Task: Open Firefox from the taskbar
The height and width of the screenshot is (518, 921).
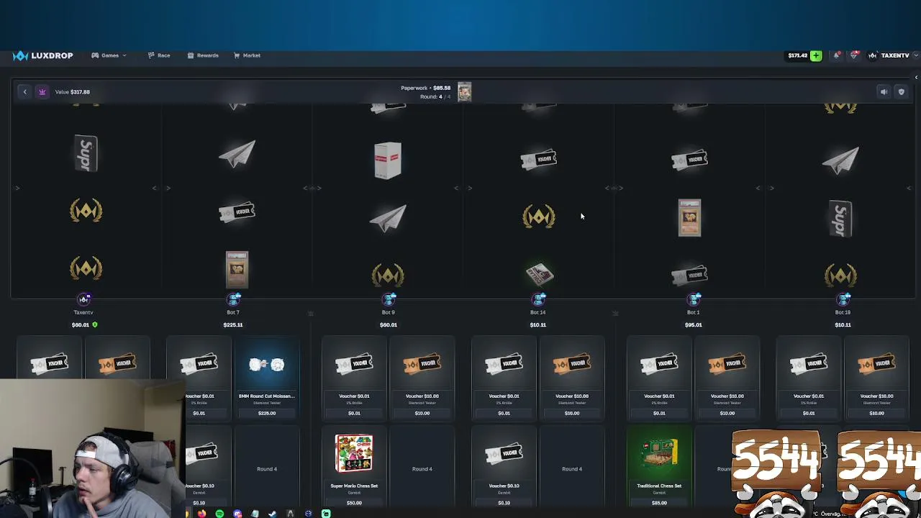Action: pyautogui.click(x=201, y=514)
